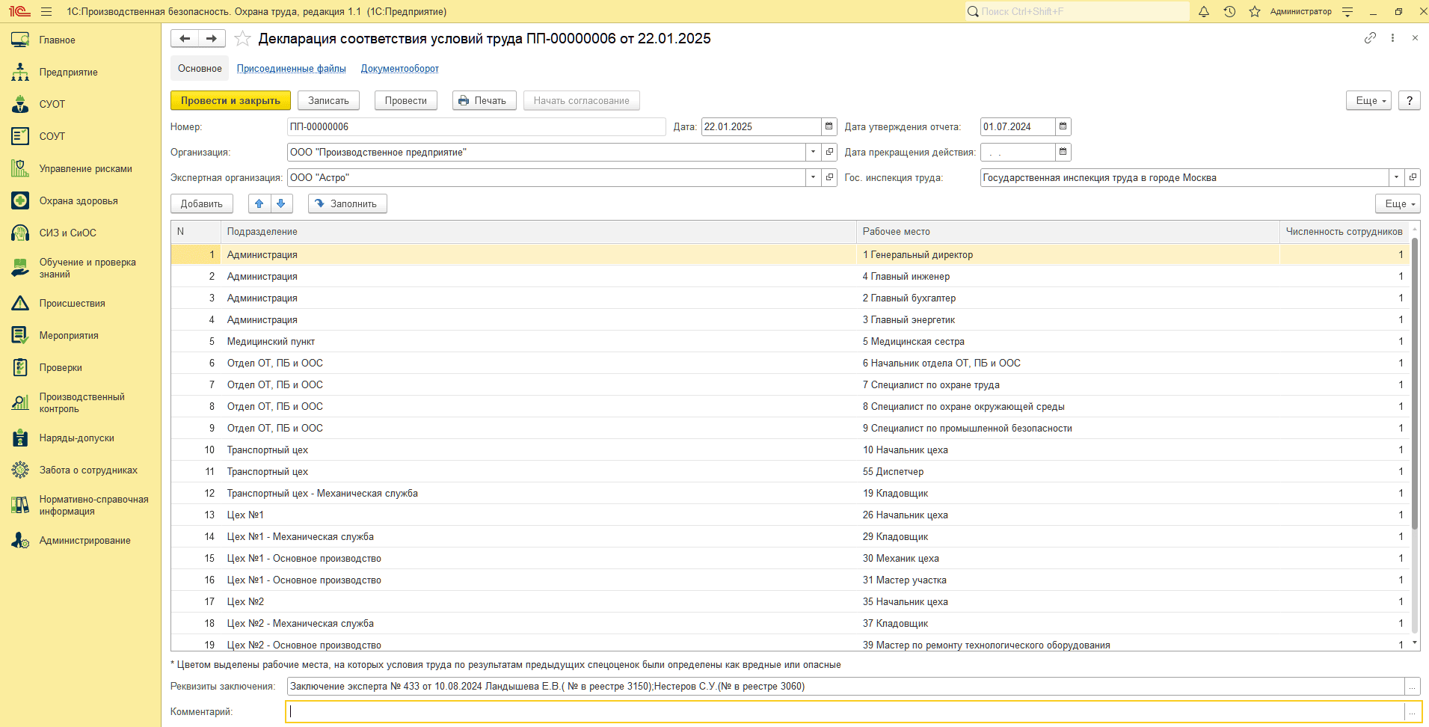Select cell 31 Мастер участка
The height and width of the screenshot is (727, 1429).
click(x=1068, y=580)
